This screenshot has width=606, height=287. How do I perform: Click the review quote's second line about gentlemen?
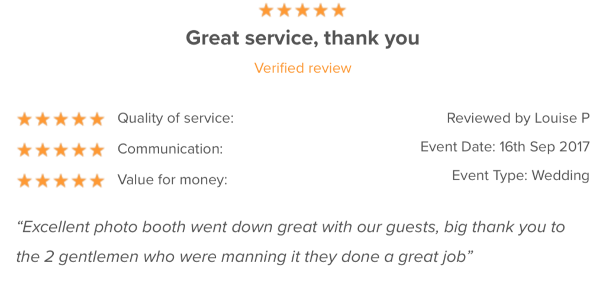pyautogui.click(x=244, y=257)
